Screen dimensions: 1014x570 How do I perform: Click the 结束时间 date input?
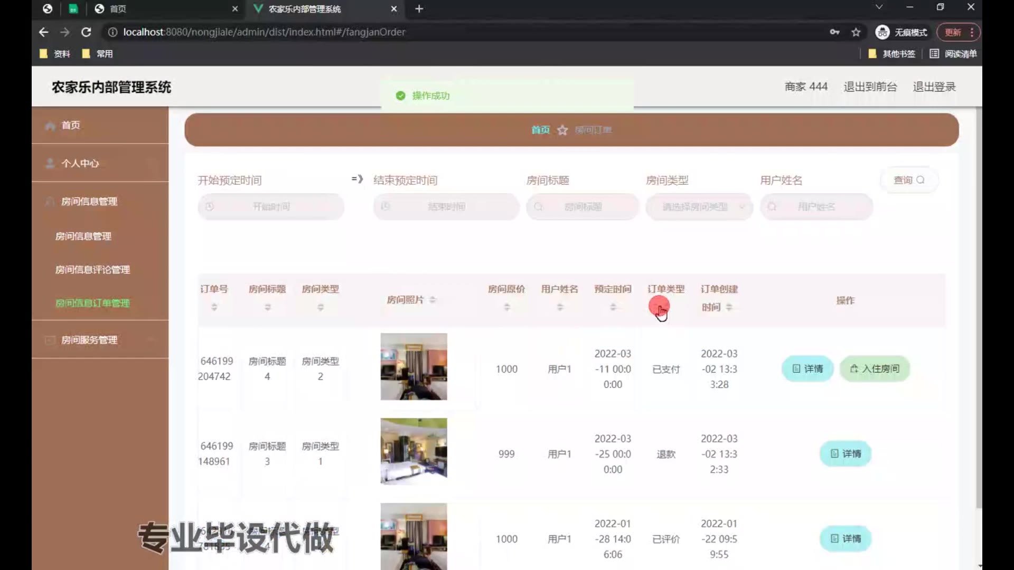[446, 207]
